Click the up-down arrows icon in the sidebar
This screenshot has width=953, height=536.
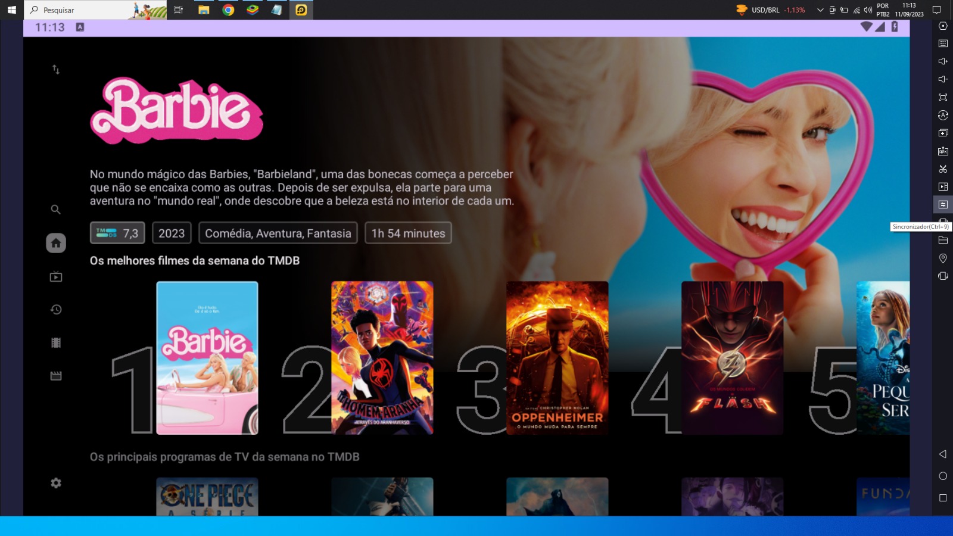tap(56, 70)
